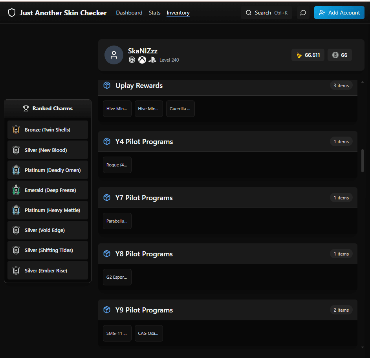The image size is (370, 358).
Task: Click the inventory scrollbar thumb
Action: coord(363,161)
